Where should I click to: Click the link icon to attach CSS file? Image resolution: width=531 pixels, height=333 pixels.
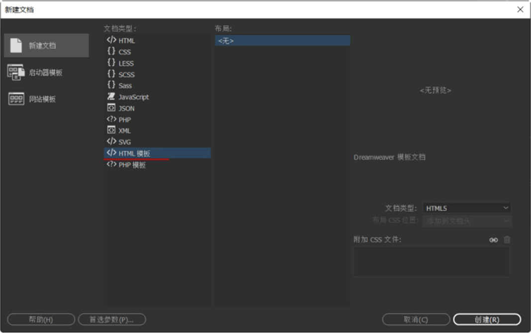coord(493,240)
